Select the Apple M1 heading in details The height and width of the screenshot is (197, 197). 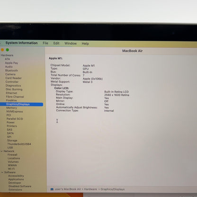point(56,58)
